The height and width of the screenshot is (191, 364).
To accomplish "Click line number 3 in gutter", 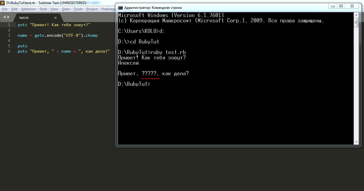I will point(9,35).
